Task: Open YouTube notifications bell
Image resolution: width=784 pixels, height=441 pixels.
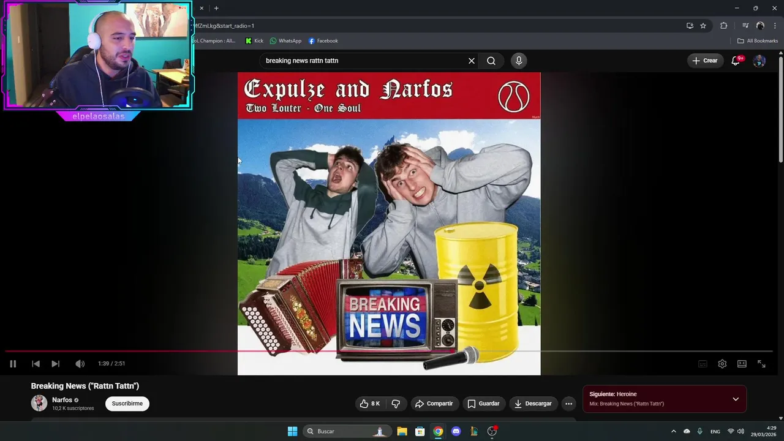Action: pos(736,61)
